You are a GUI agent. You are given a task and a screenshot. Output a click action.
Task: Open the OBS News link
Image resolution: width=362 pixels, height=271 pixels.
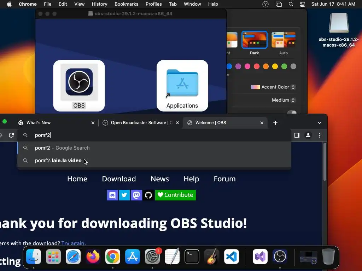pos(160,179)
